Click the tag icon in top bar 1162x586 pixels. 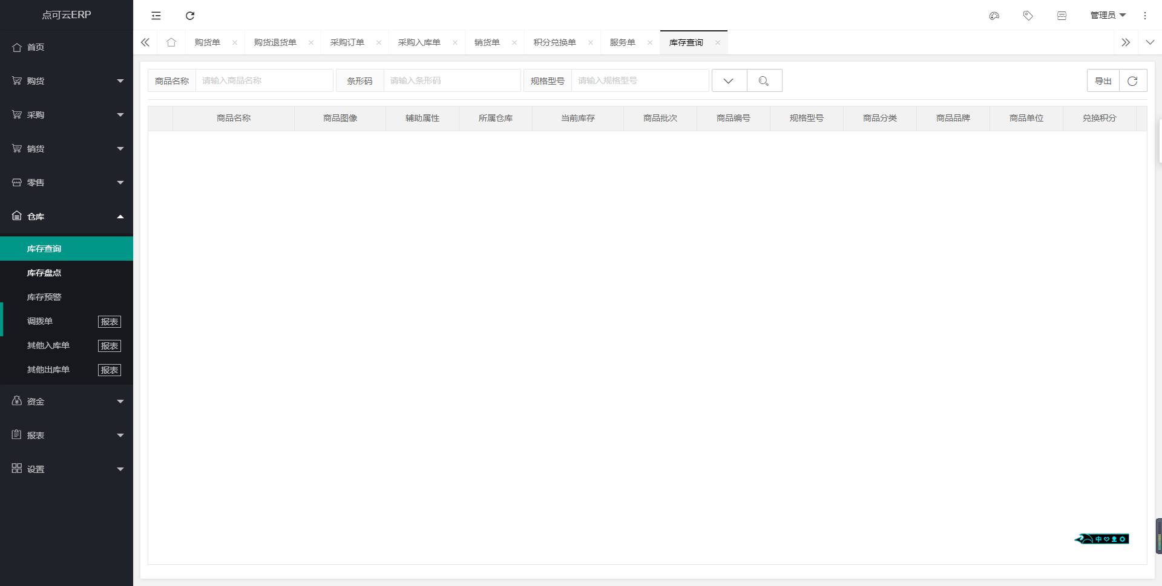pyautogui.click(x=1028, y=16)
